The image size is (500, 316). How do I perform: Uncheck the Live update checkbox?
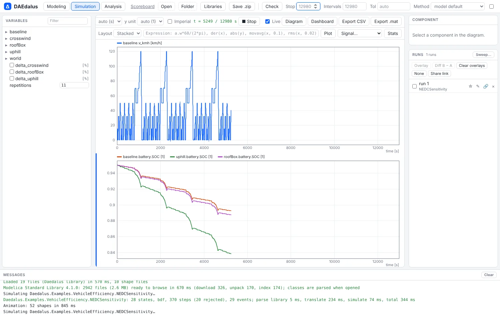(x=267, y=21)
